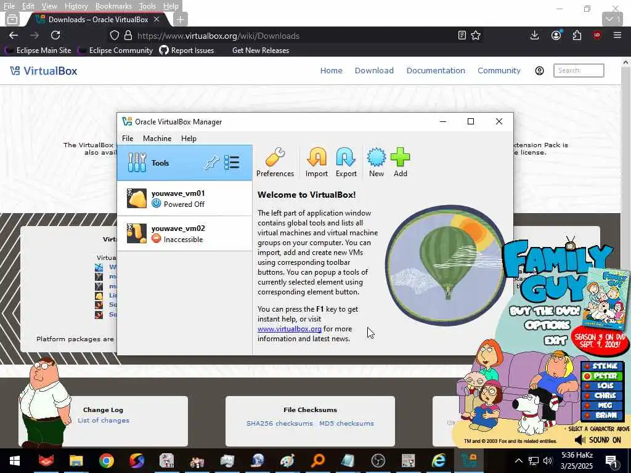Open Get New Releases bookmark

pos(261,51)
